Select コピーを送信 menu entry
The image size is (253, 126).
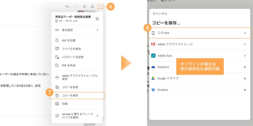(x=77, y=87)
